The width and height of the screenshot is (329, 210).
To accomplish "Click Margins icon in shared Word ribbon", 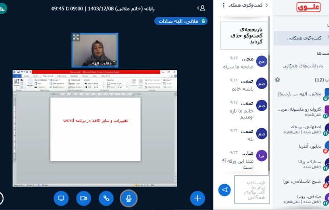I will [30, 83].
